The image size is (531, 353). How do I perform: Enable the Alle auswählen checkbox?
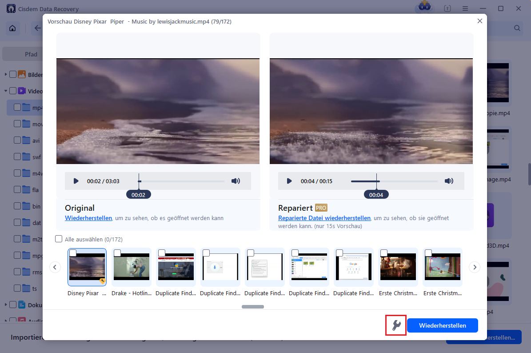59,239
